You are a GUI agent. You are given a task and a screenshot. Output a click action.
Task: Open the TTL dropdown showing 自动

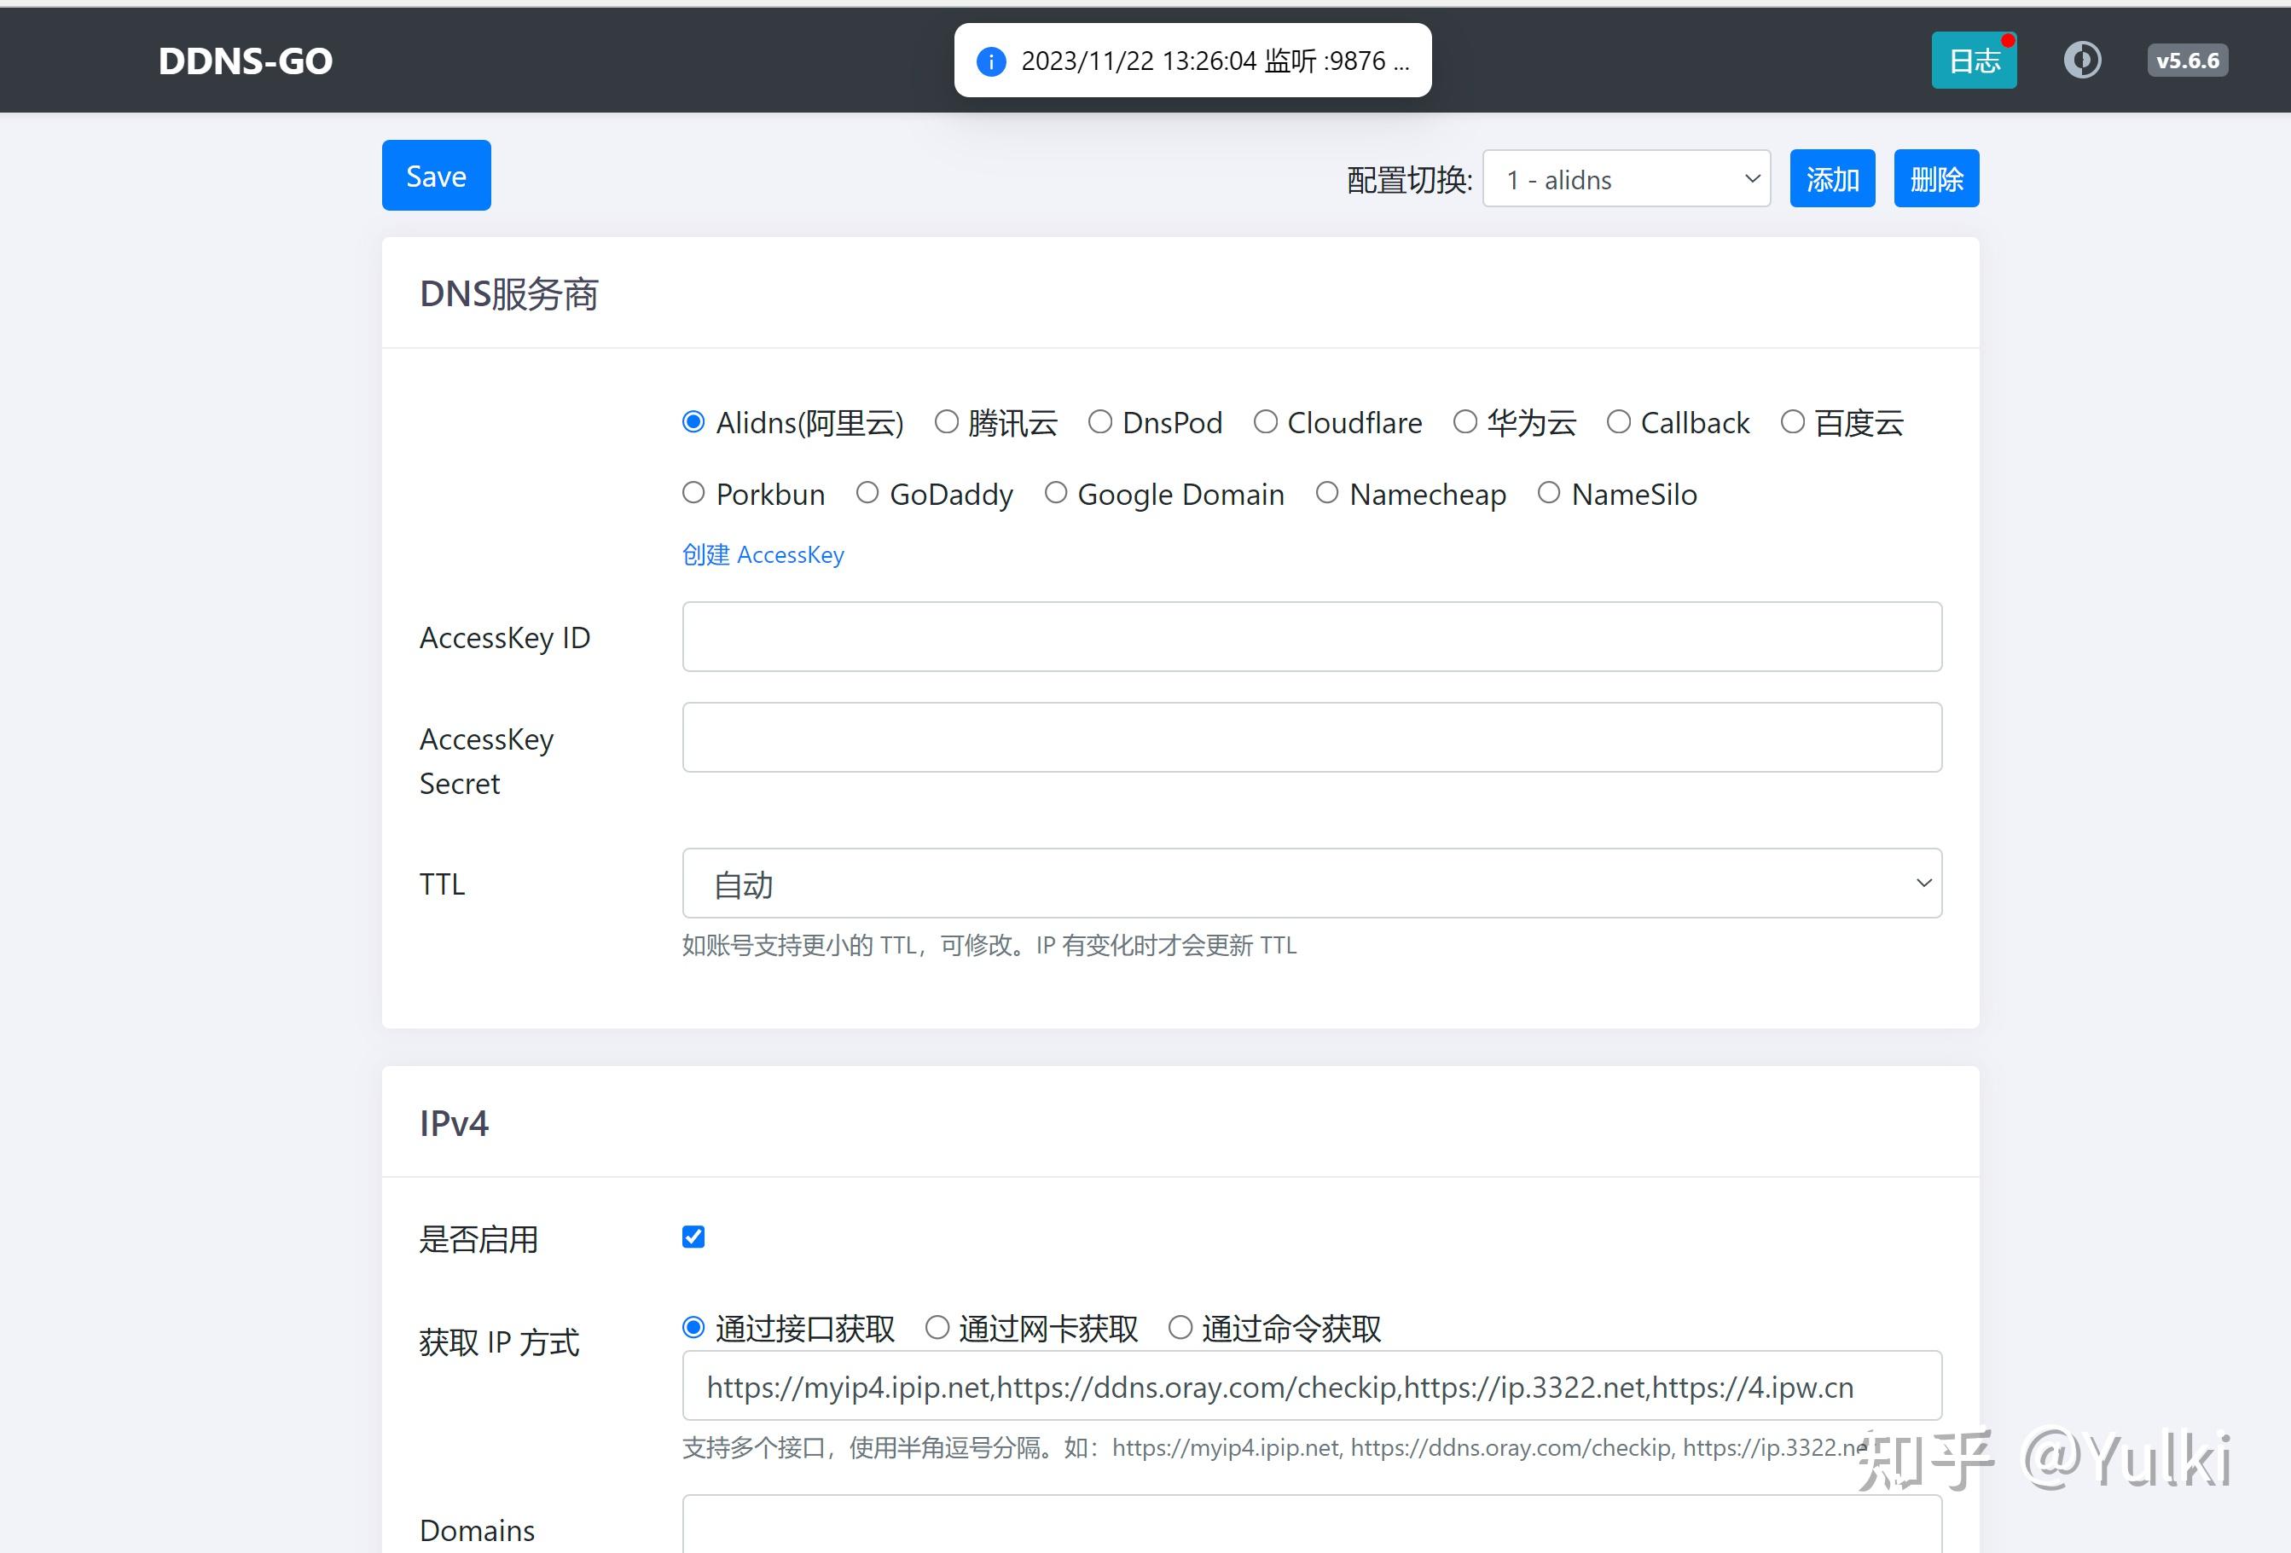pos(1309,883)
